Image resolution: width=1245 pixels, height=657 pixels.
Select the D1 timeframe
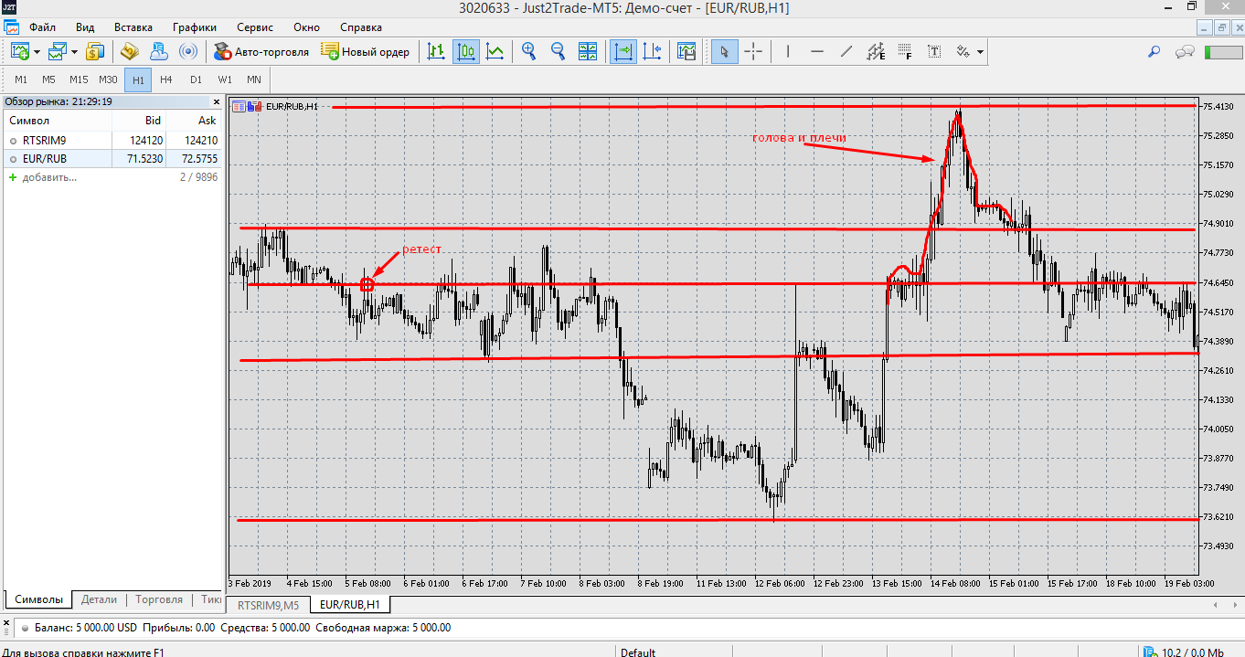click(x=196, y=79)
